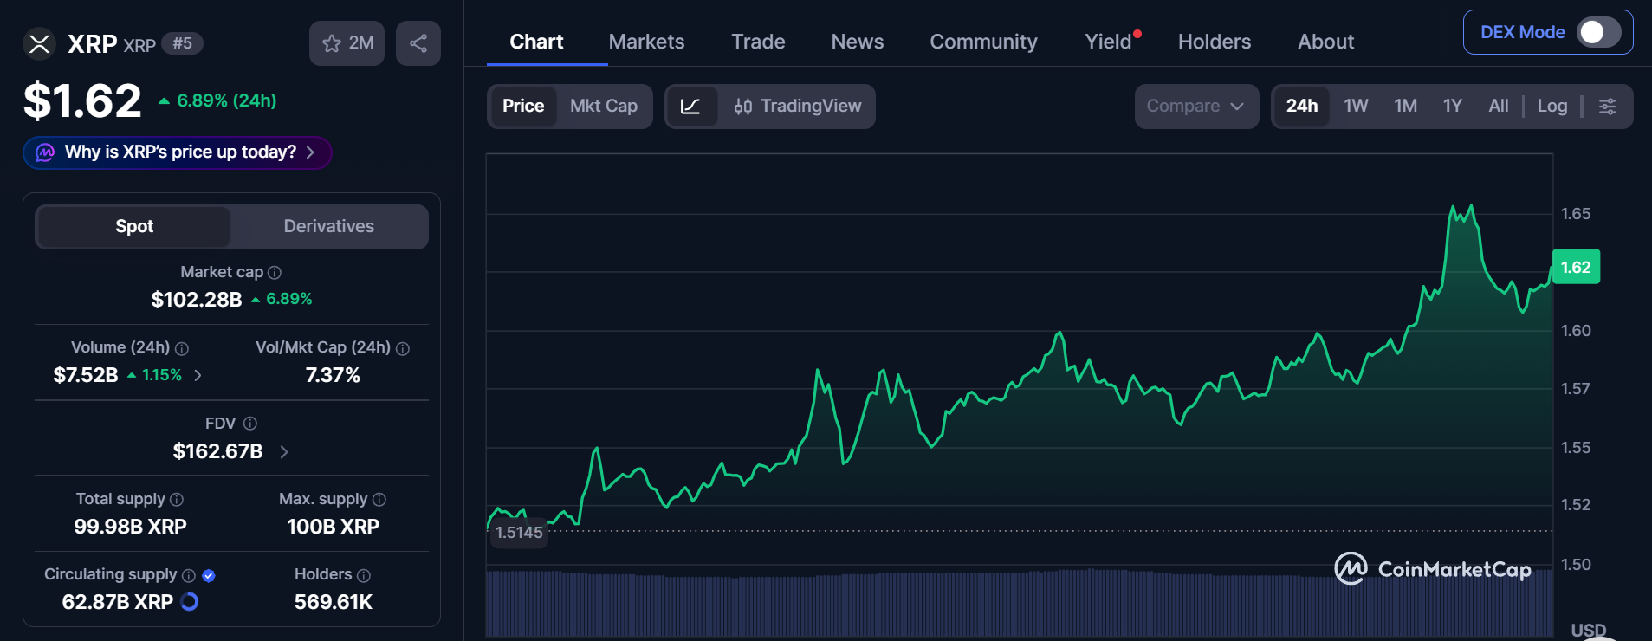The width and height of the screenshot is (1652, 641).
Task: Select Spot segment
Action: coord(134,226)
